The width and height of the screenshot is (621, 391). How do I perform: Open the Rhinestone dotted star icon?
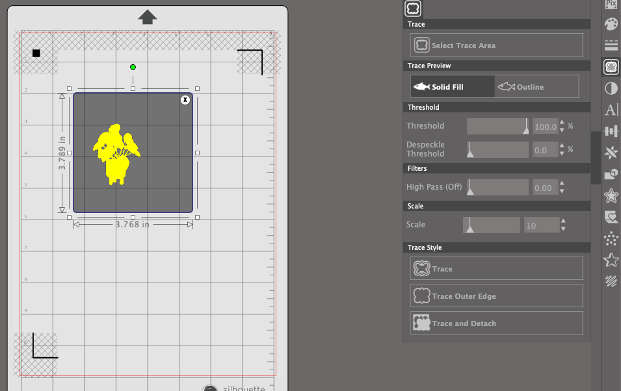(611, 238)
